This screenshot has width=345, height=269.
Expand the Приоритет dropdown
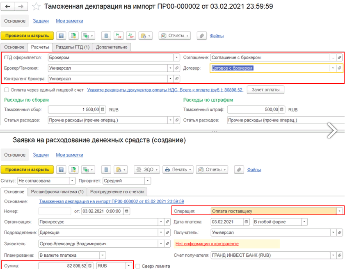pyautogui.click(x=148, y=181)
